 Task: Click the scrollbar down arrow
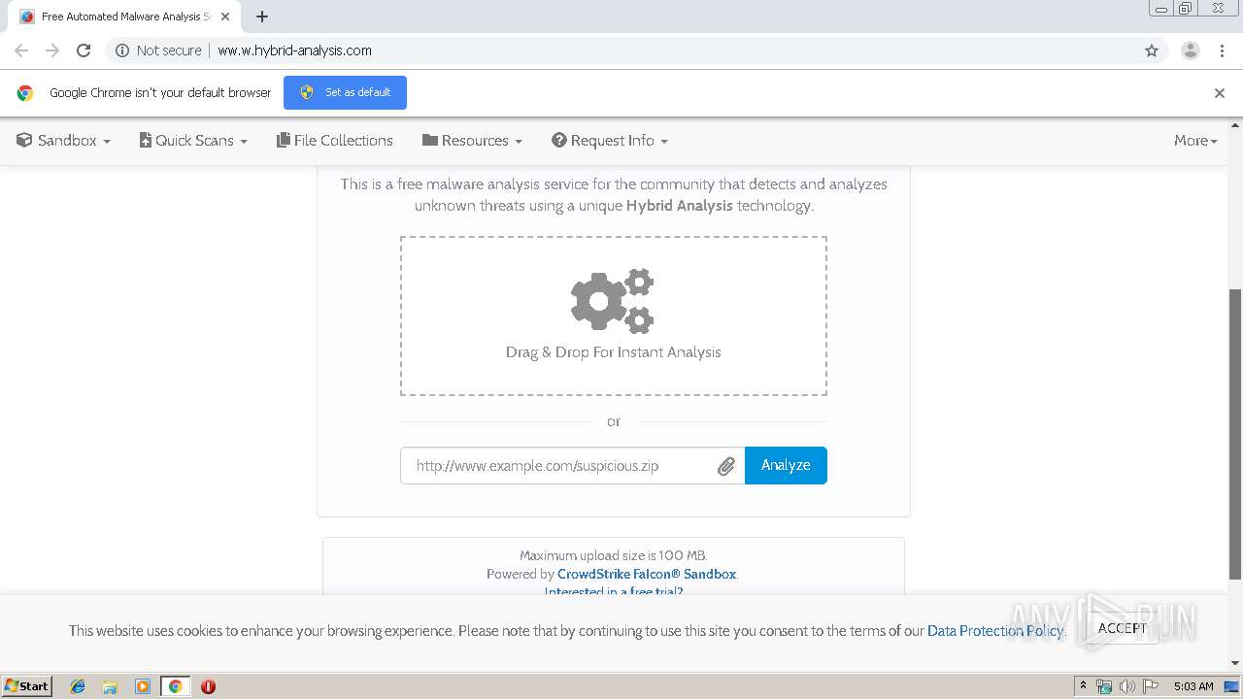pos(1235,663)
